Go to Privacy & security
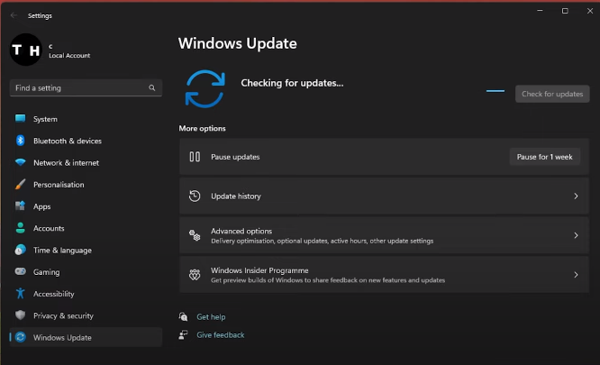 [86, 315]
